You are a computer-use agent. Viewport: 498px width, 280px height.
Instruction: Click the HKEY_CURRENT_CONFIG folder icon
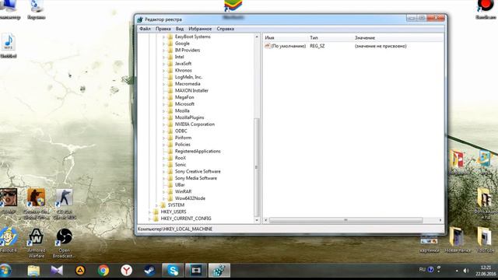coord(156,219)
